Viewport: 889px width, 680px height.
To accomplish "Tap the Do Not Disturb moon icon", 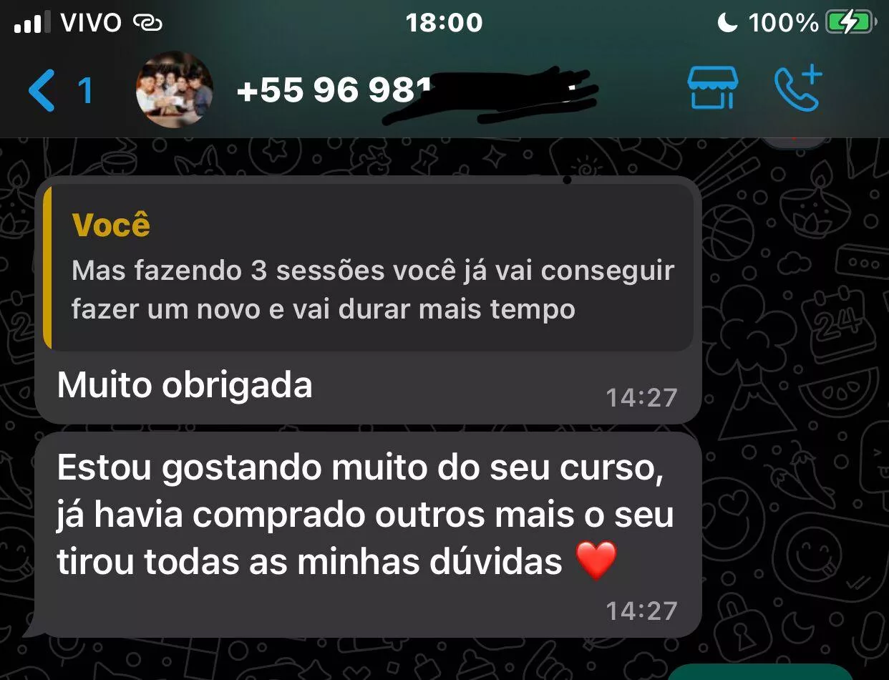I will point(727,24).
